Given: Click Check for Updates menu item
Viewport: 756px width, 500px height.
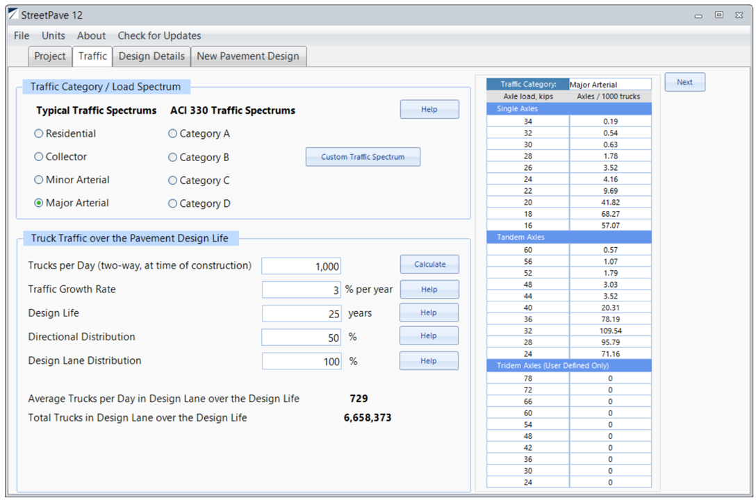Looking at the screenshot, I should pos(159,35).
